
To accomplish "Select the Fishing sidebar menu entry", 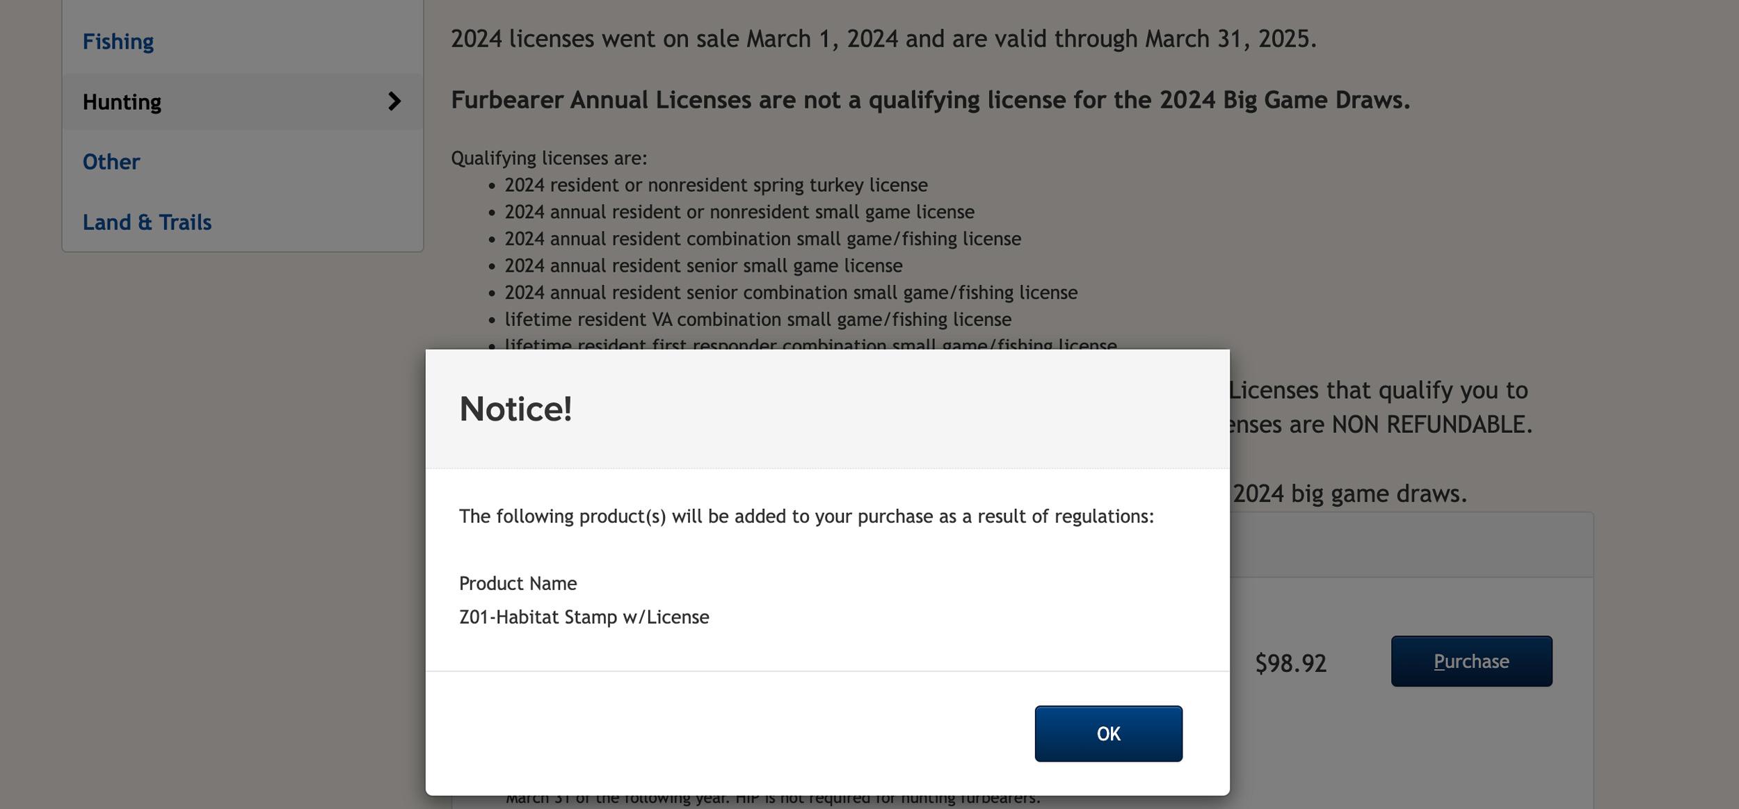I will [x=118, y=40].
